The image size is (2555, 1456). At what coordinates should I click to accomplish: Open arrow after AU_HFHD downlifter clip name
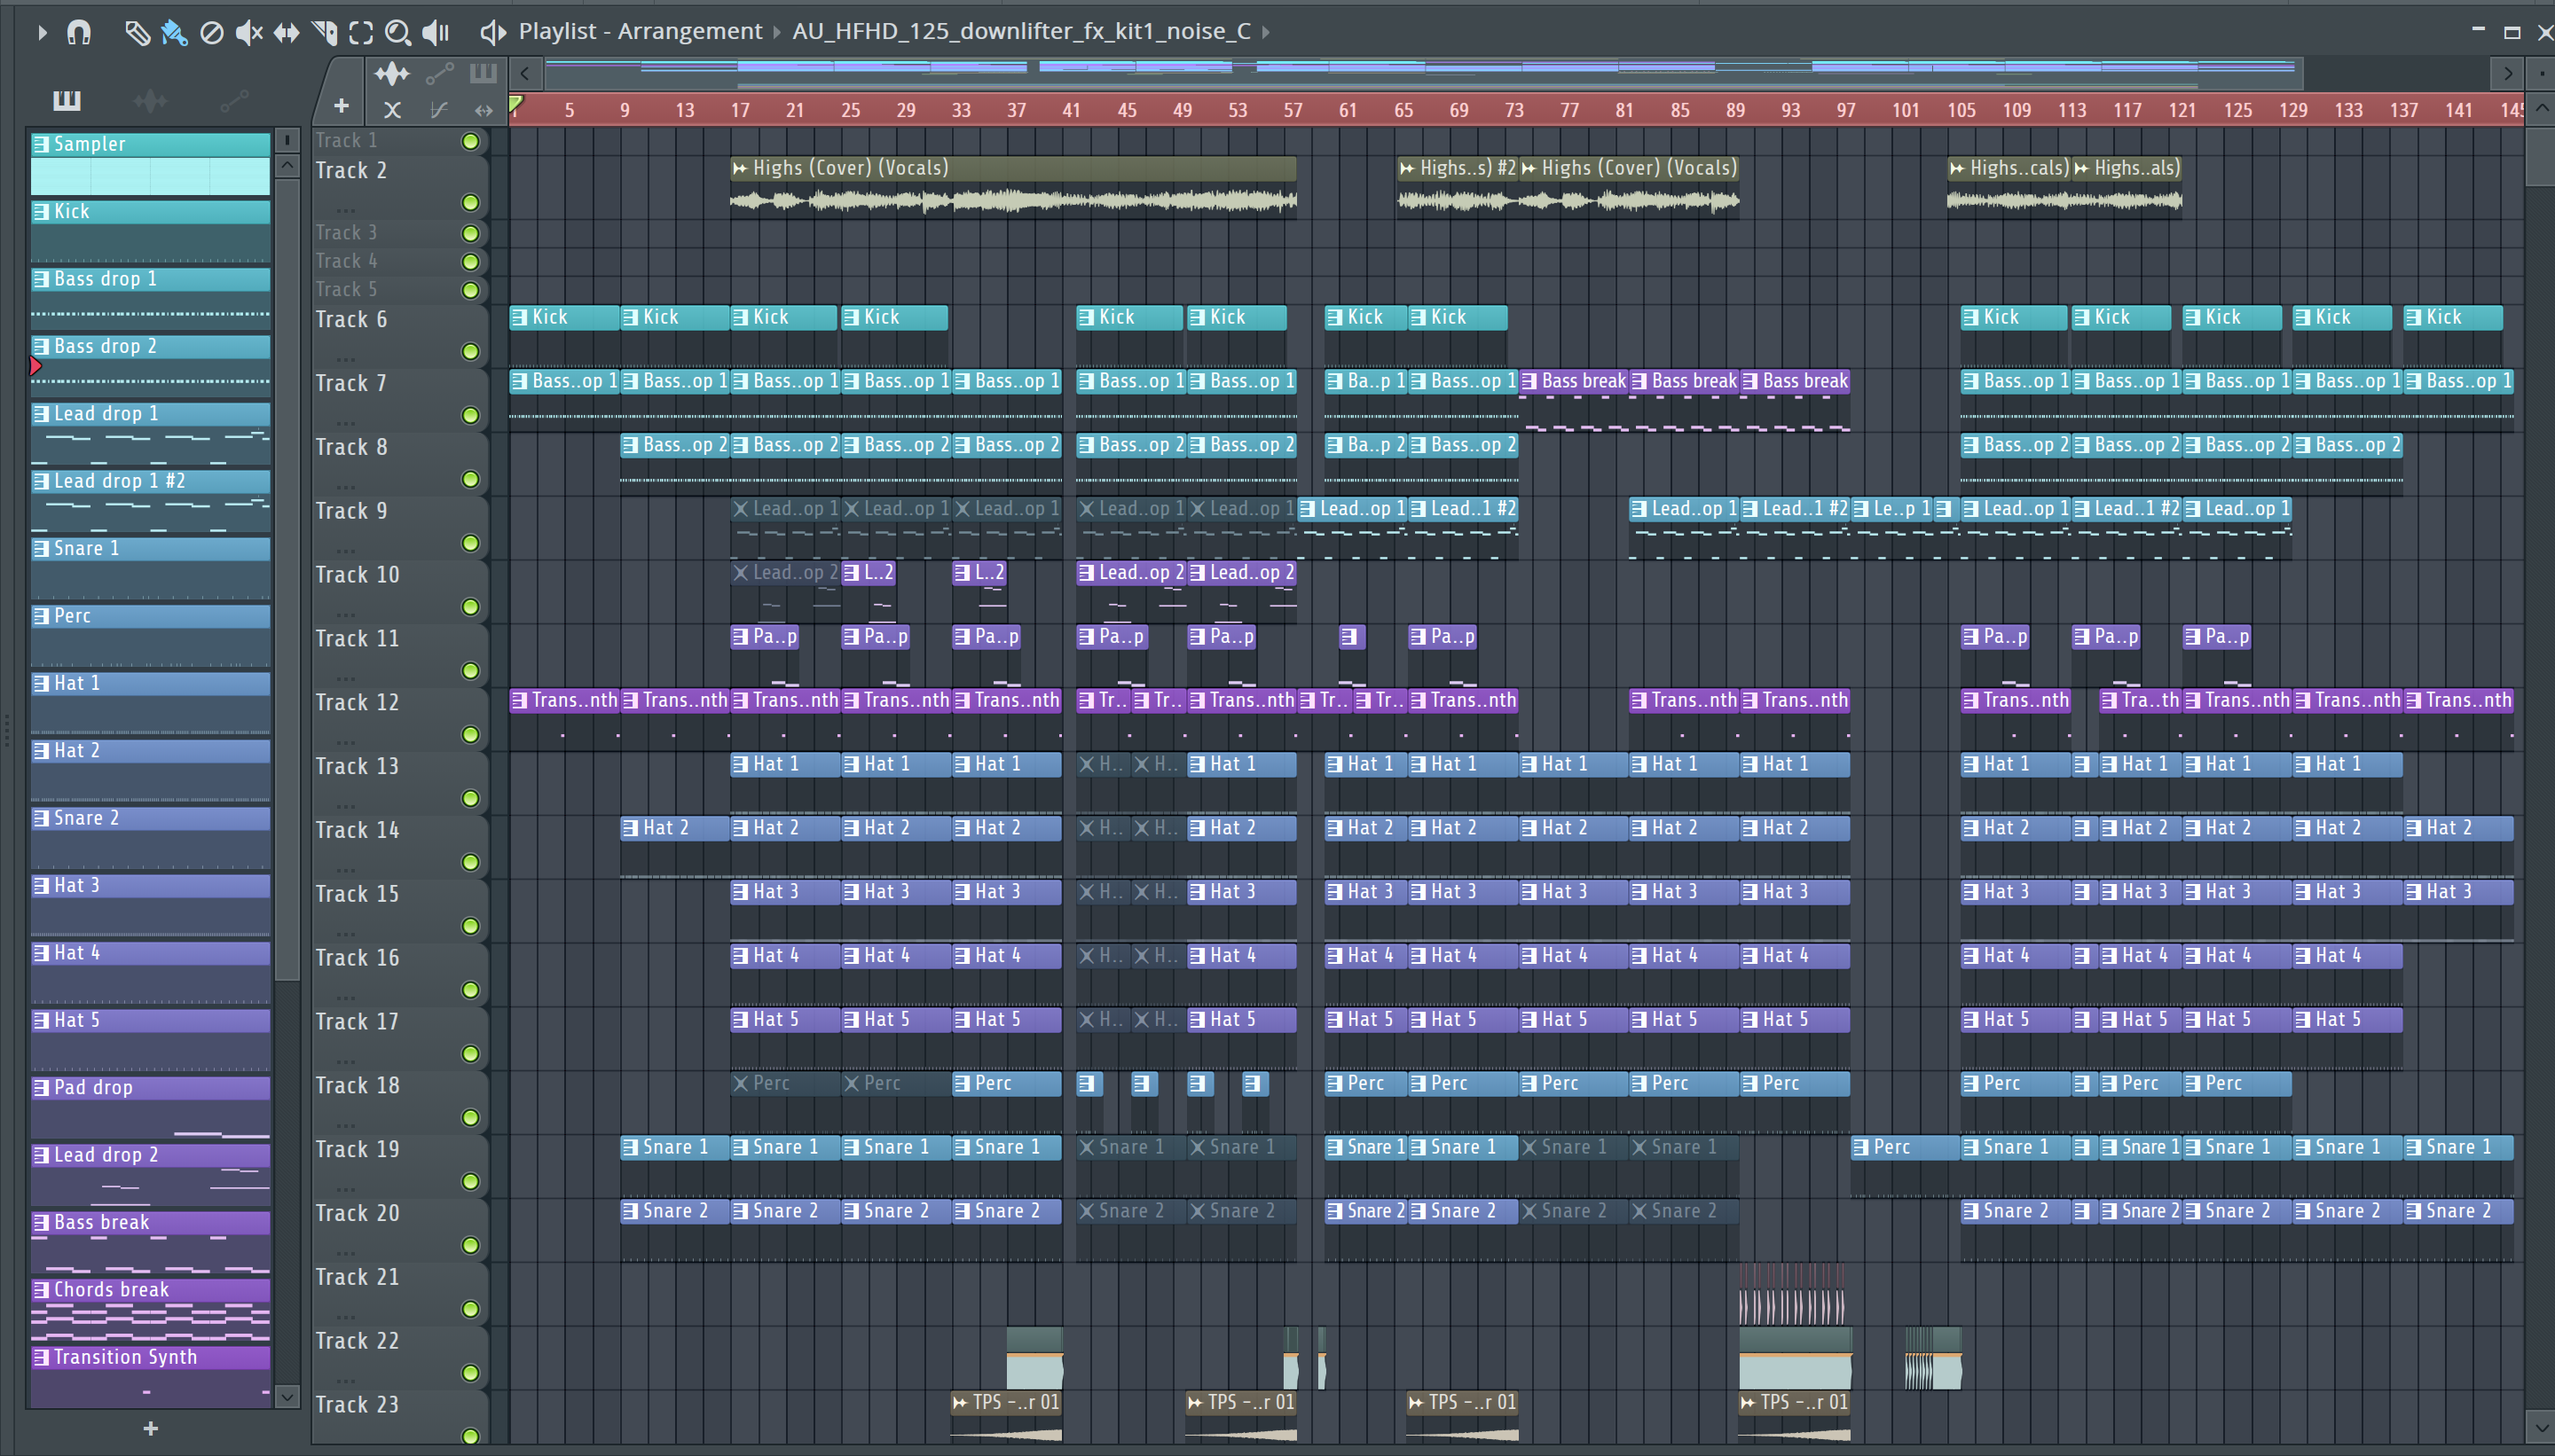click(1265, 32)
